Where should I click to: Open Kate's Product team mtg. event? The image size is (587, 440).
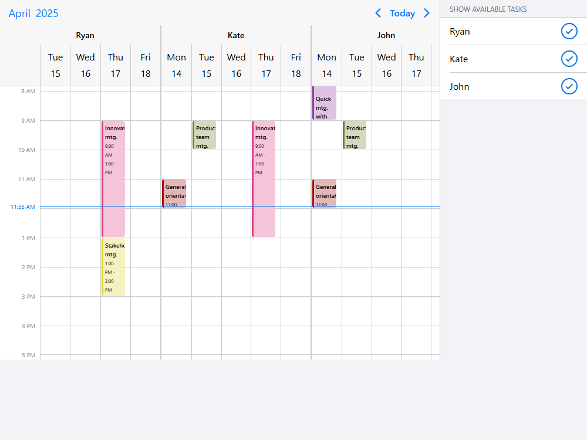coord(204,135)
